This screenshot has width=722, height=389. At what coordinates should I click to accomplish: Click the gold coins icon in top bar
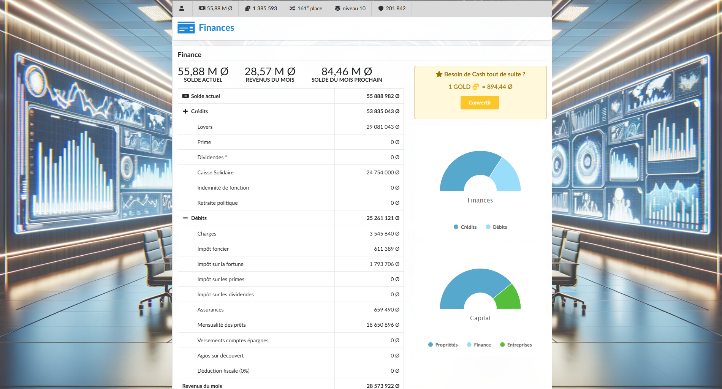point(247,8)
